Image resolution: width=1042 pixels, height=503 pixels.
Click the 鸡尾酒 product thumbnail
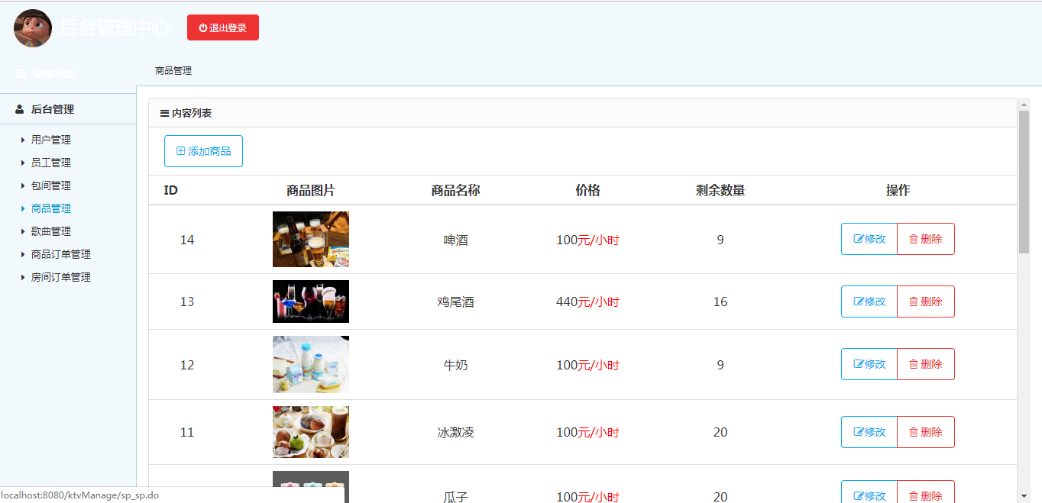pyautogui.click(x=311, y=301)
